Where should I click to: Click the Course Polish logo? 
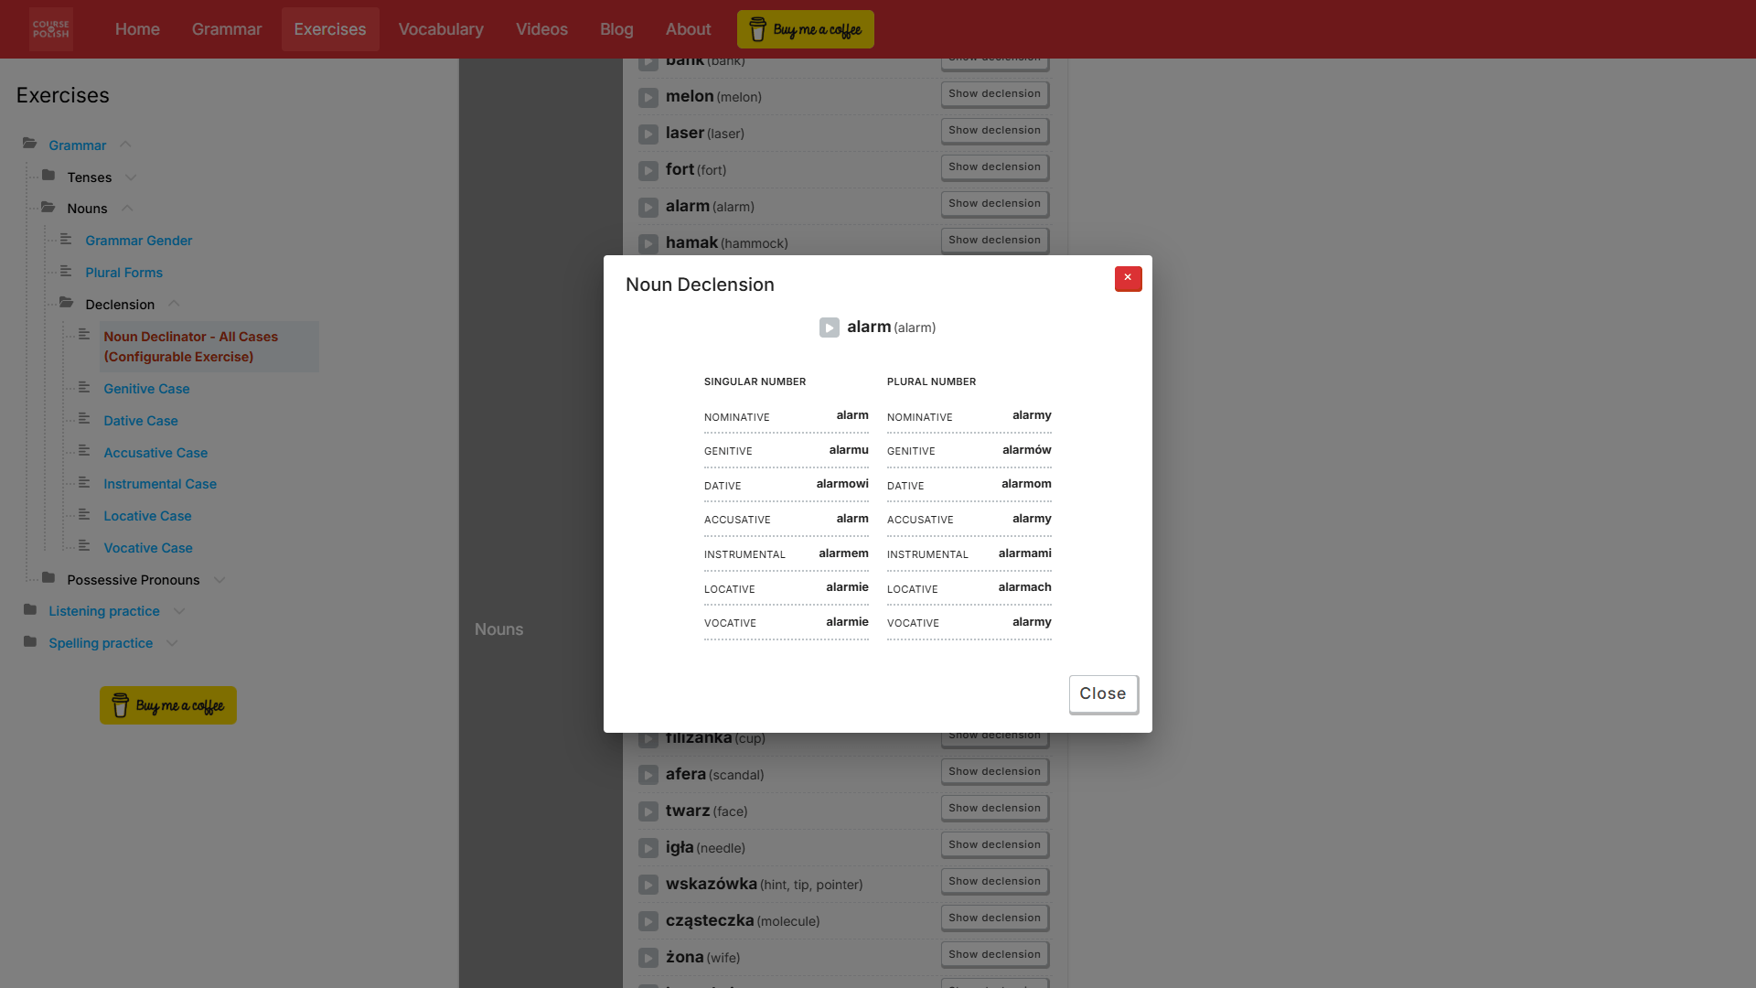point(50,28)
